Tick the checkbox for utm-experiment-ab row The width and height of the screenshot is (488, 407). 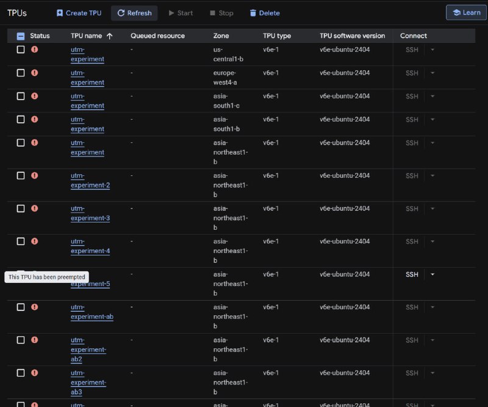21,307
